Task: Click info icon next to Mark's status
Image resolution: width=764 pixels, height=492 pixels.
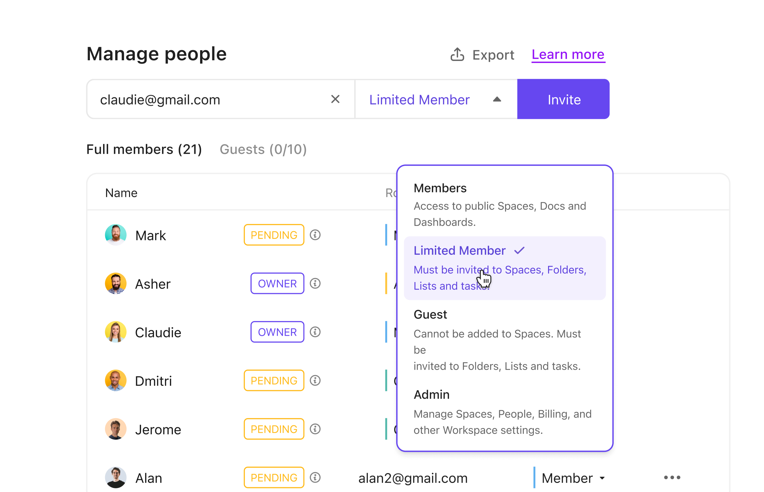Action: [x=315, y=235]
